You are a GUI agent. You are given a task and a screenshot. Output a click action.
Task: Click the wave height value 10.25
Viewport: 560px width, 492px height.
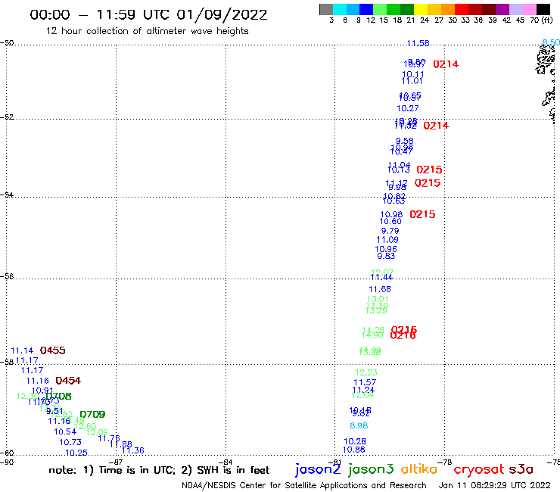76,453
